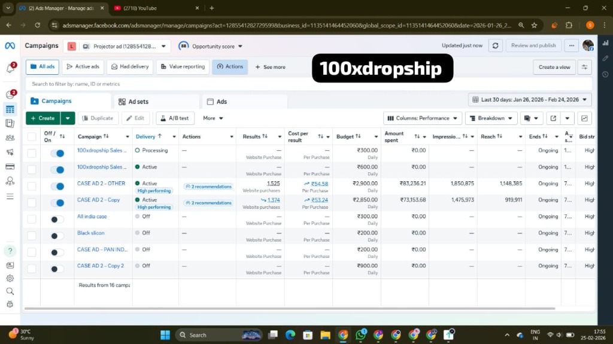Open the bug report icon in sidebar

[x=10, y=304]
